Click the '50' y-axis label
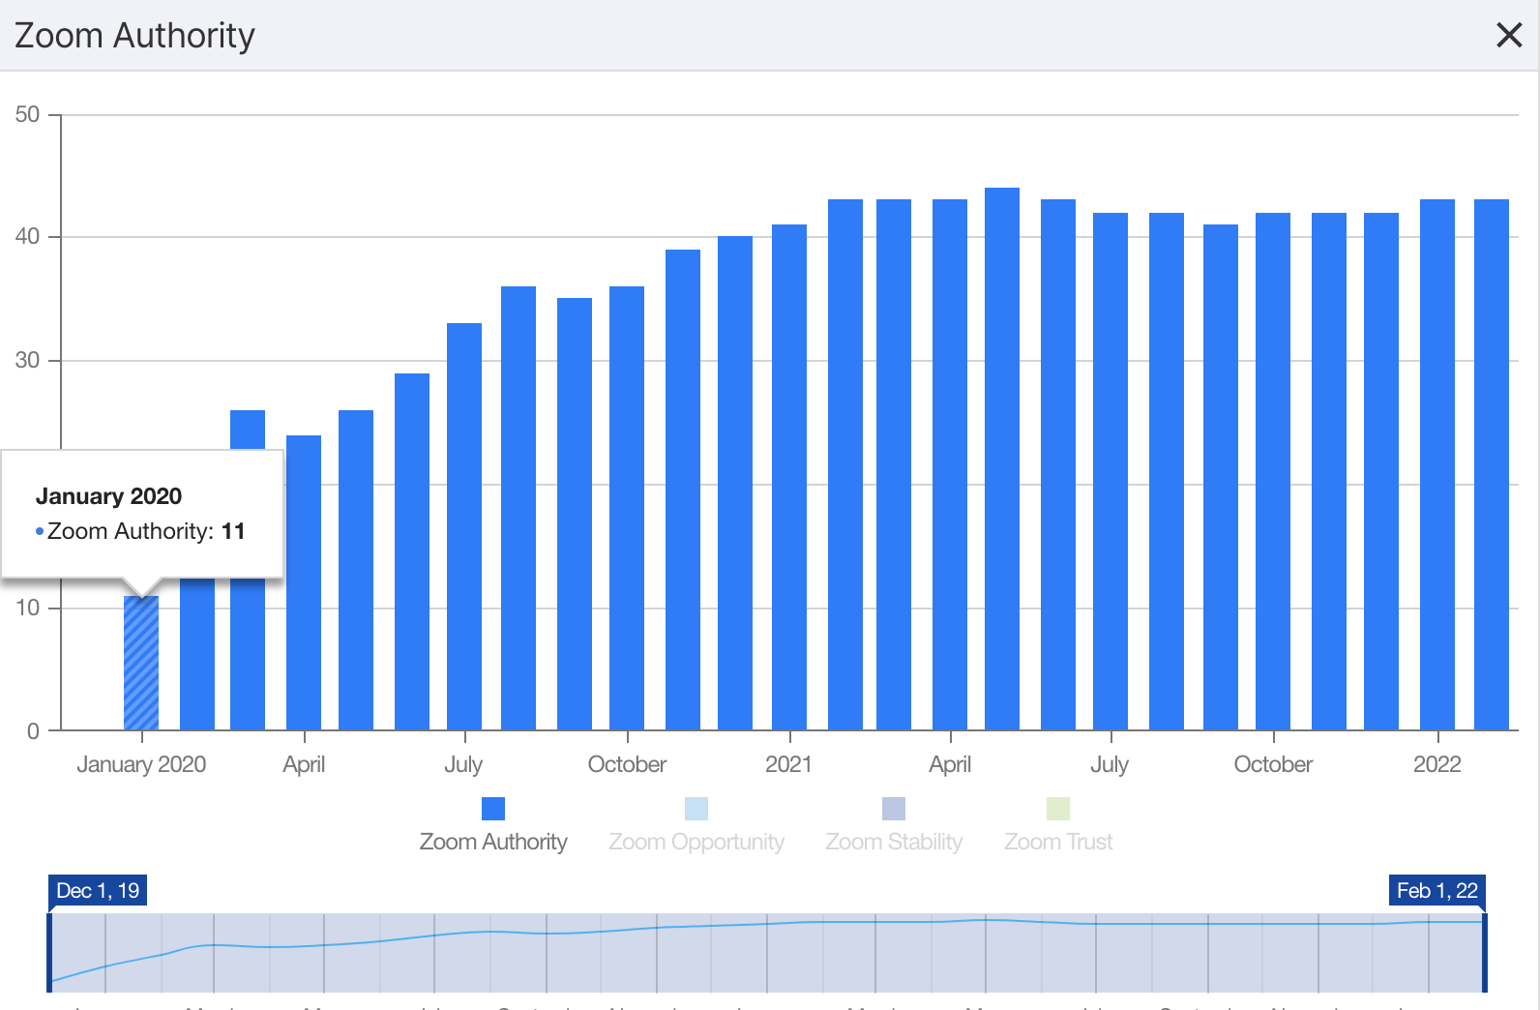Screen dimensions: 1540x1010 click(x=27, y=114)
